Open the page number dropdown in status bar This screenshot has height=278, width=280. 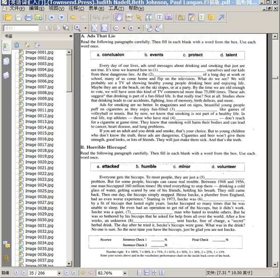pyautogui.click(x=59, y=273)
